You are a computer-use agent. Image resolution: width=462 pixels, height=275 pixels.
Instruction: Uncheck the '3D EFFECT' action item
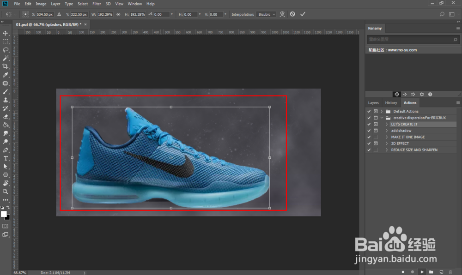[x=369, y=143]
